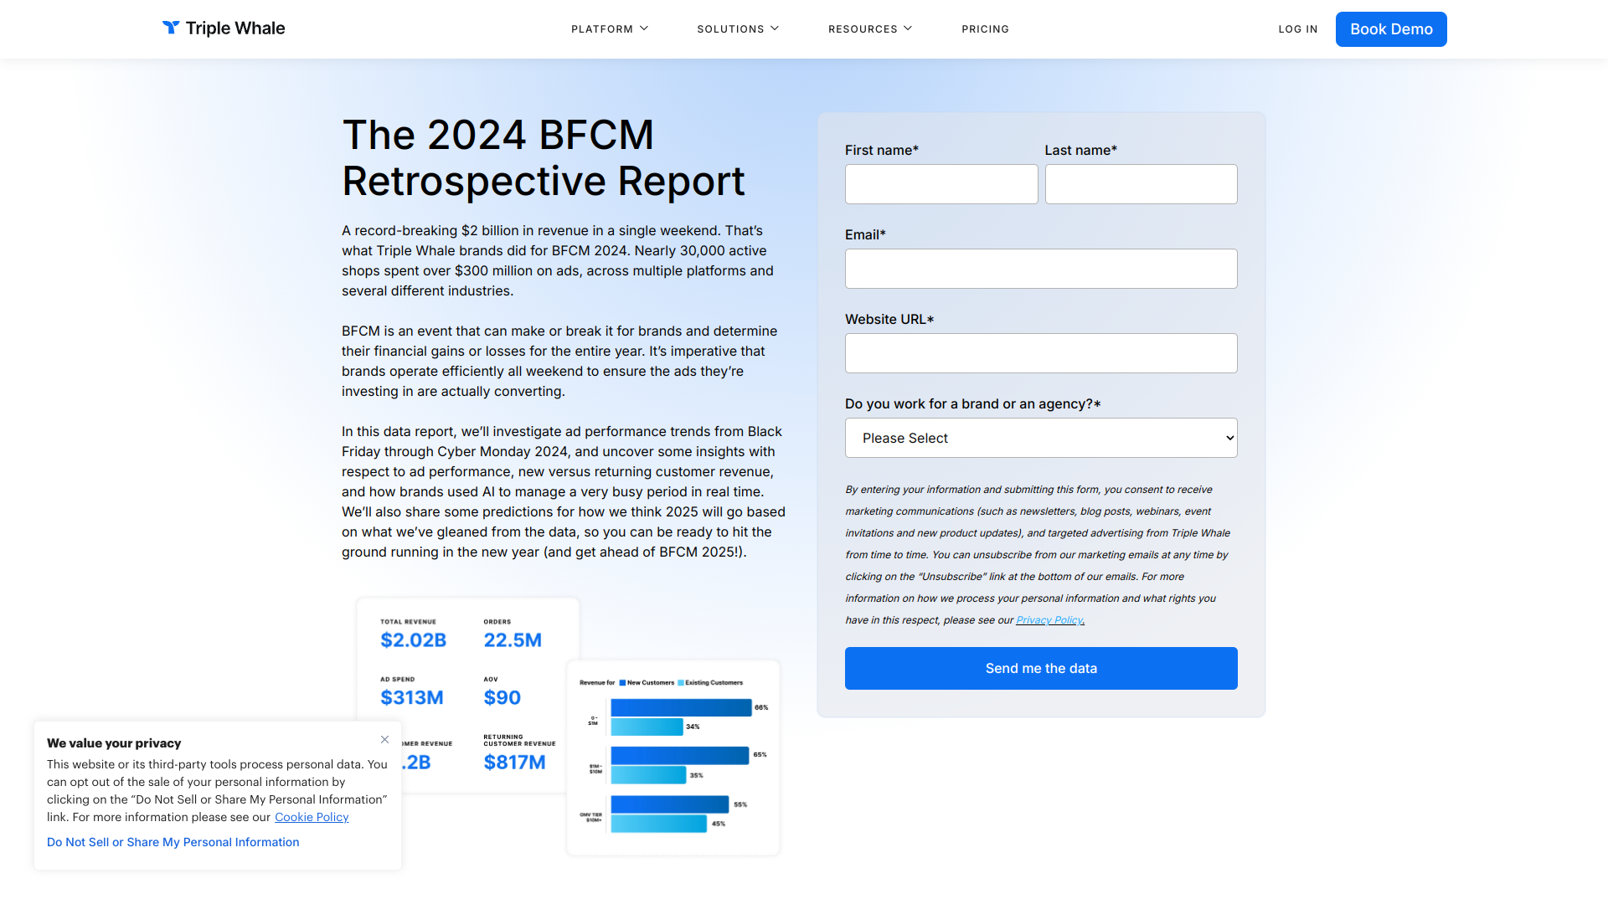The image size is (1608, 904).
Task: Click the 22.5M orders value
Action: coord(513,640)
